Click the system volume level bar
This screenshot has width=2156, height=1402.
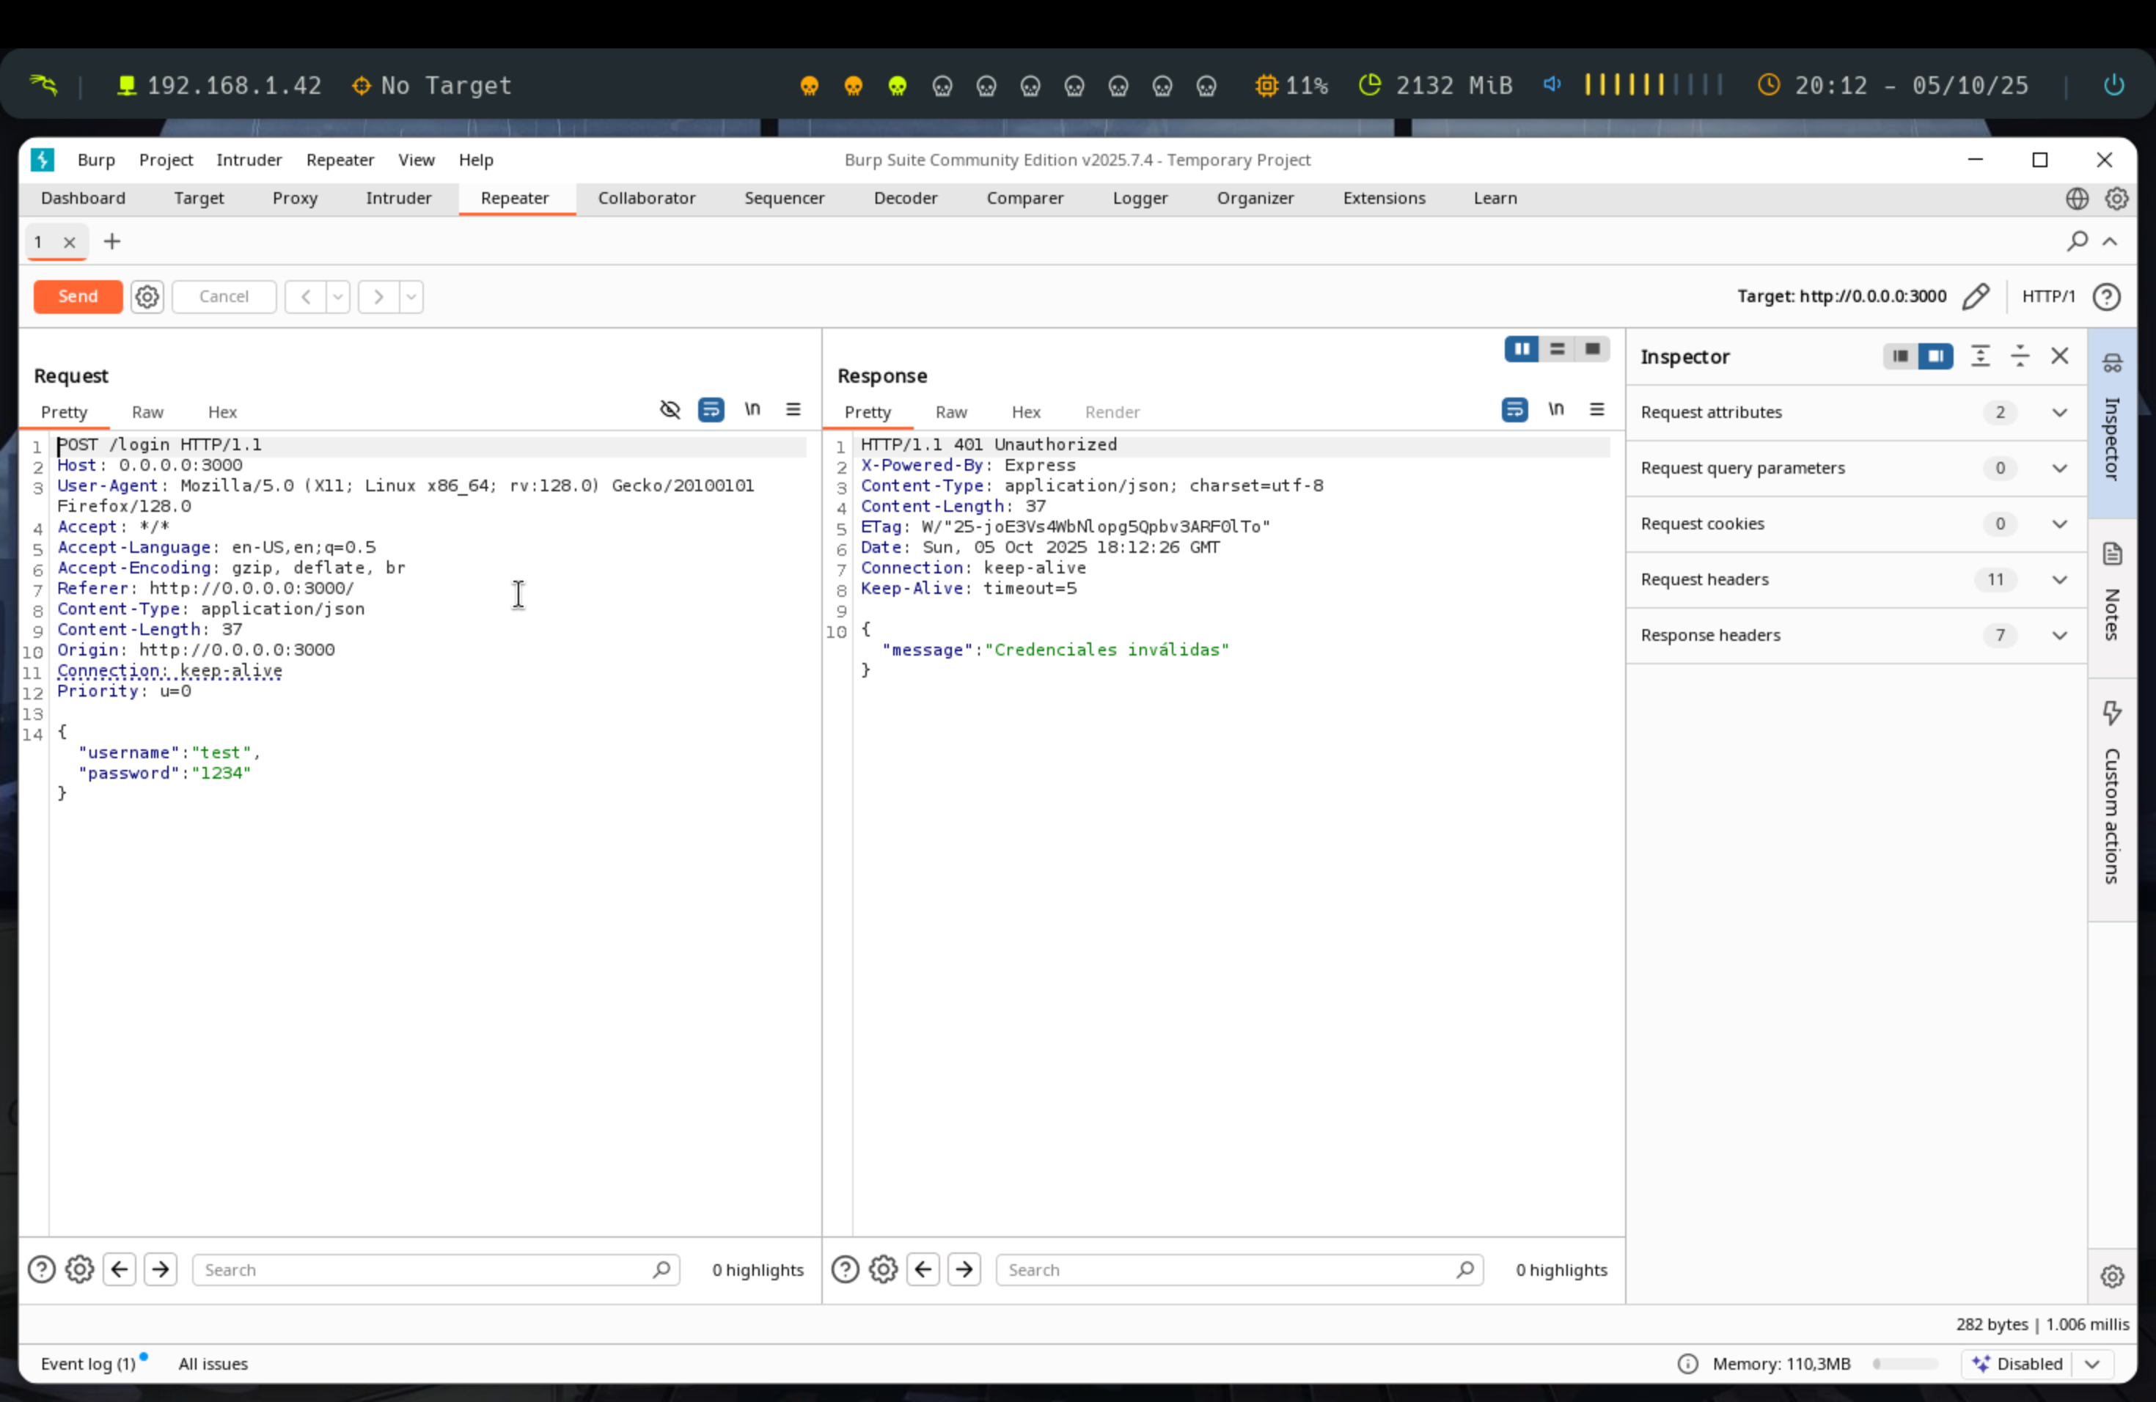1653,85
